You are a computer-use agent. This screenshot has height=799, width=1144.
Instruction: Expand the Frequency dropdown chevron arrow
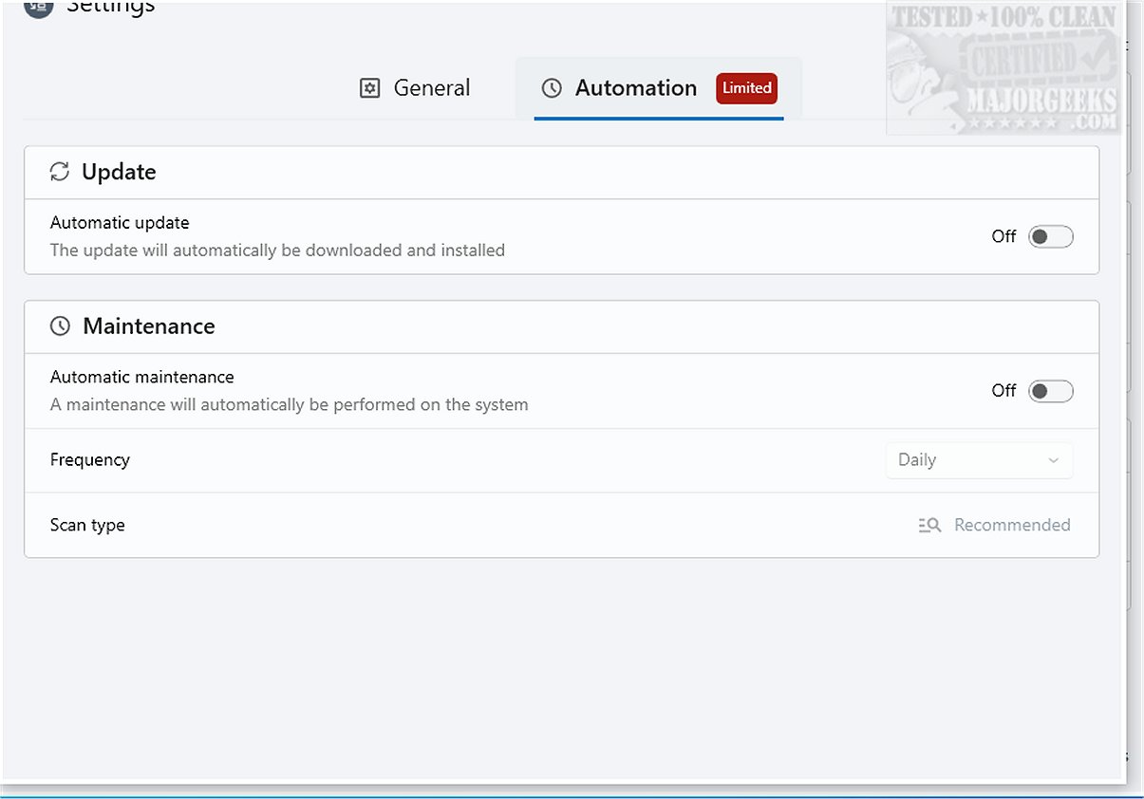(1053, 460)
